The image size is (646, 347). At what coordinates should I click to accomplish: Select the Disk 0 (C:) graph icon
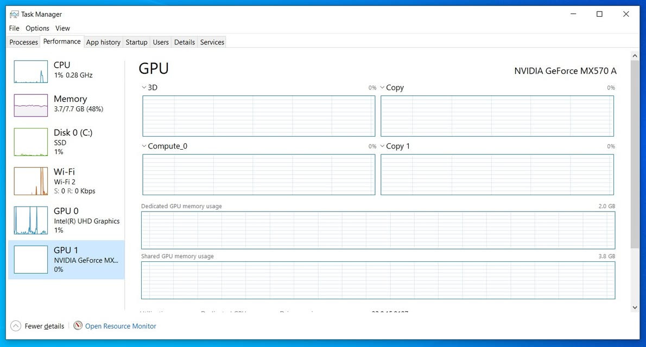tap(31, 142)
